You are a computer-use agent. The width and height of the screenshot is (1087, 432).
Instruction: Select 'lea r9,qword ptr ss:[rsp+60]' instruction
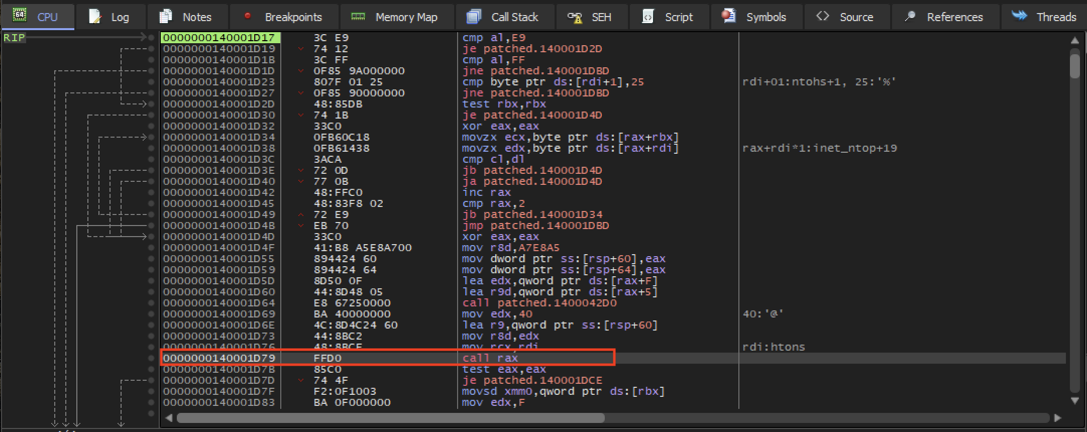click(560, 325)
